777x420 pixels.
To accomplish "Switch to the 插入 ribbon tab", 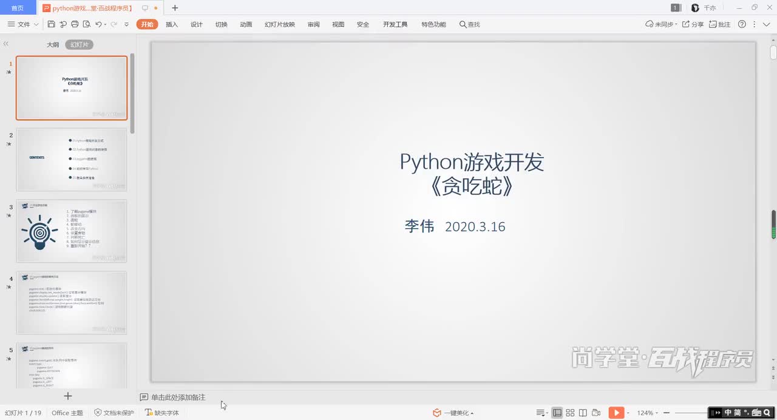I will click(172, 24).
